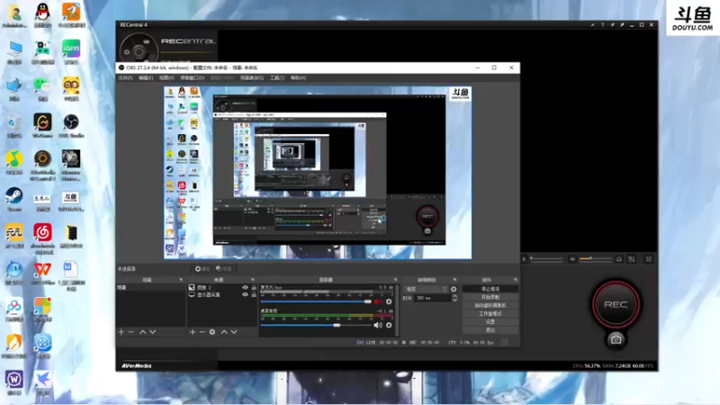
Task: Mute the RECentral speaker volume icon
Action: 572,259
